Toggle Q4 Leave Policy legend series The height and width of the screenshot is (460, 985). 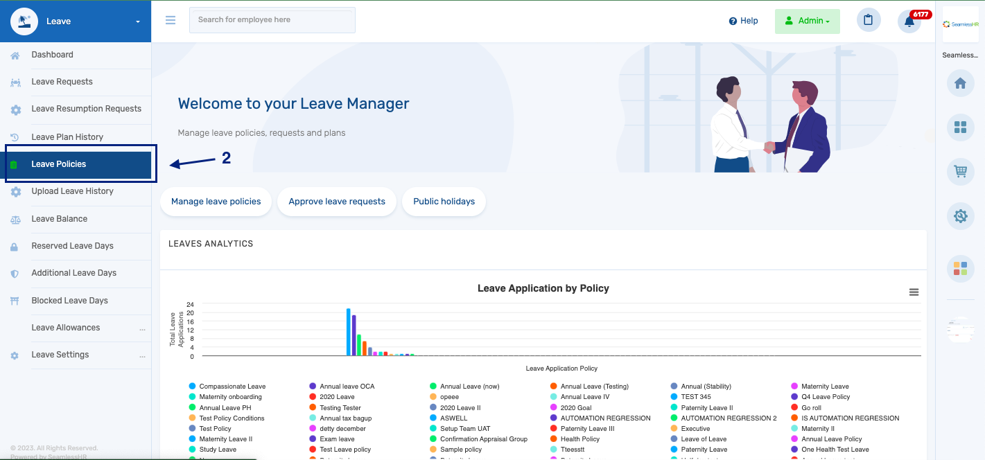pos(820,397)
